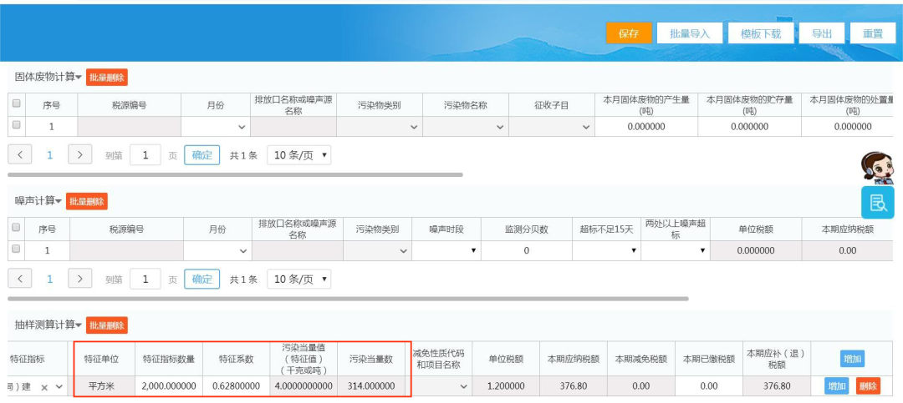Click 本月固体废物的产生量 cell 0.000000
This screenshot has height=403, width=903.
tap(646, 127)
